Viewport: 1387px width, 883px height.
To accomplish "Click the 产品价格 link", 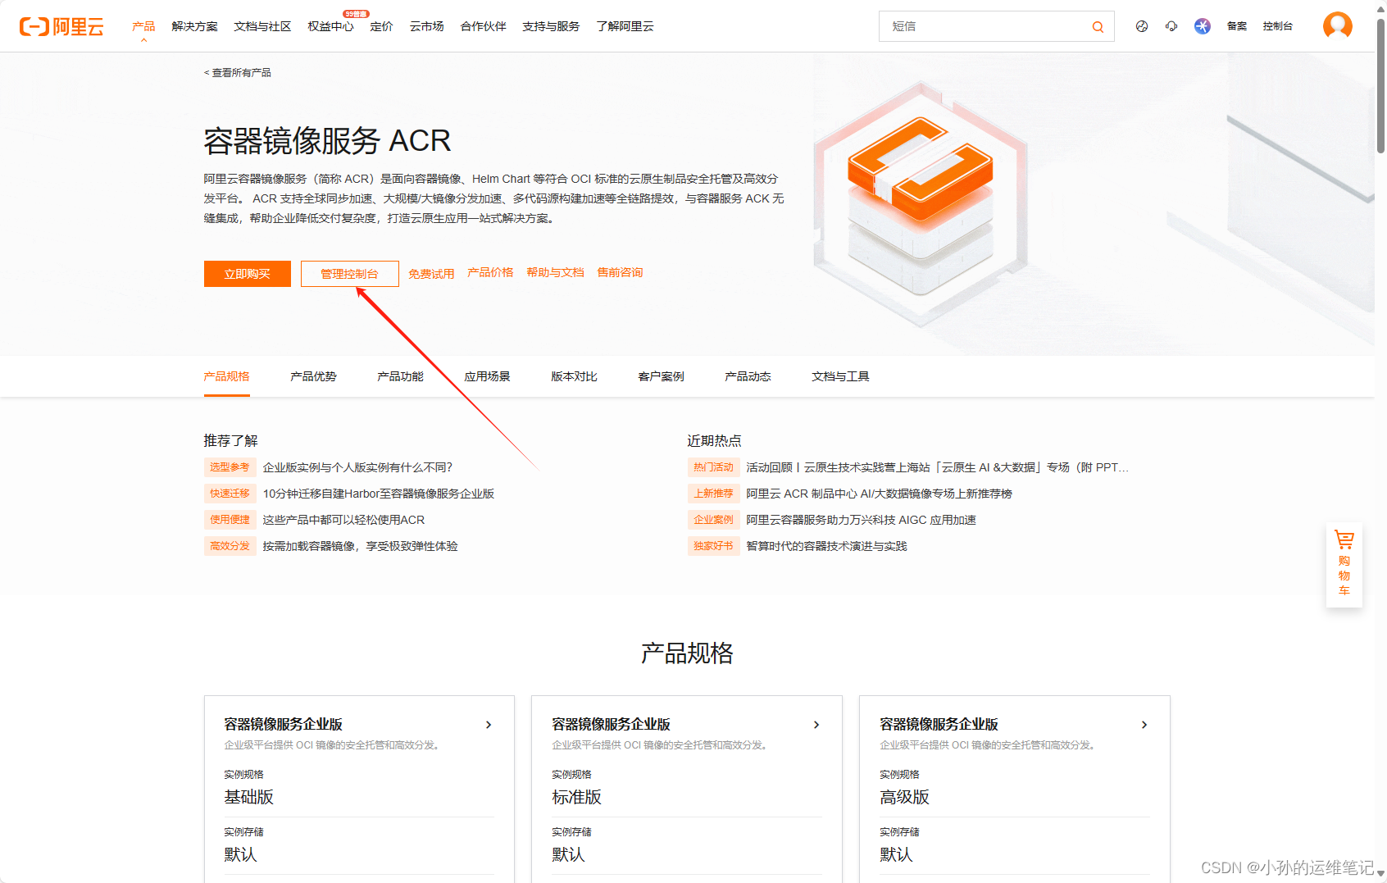I will coord(490,272).
